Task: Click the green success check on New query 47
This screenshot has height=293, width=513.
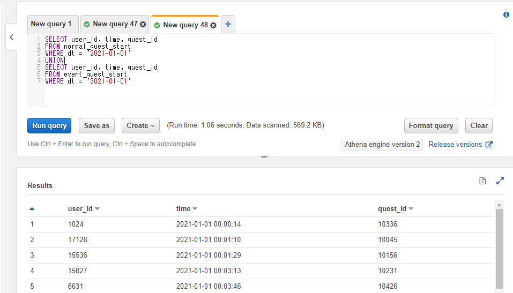Action: pos(87,24)
